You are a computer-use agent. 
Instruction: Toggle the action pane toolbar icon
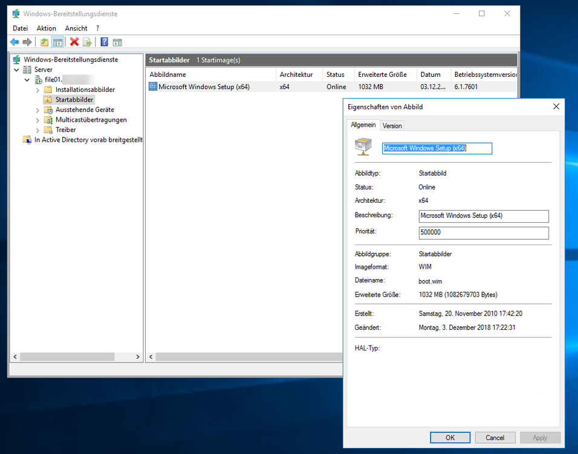[x=118, y=42]
